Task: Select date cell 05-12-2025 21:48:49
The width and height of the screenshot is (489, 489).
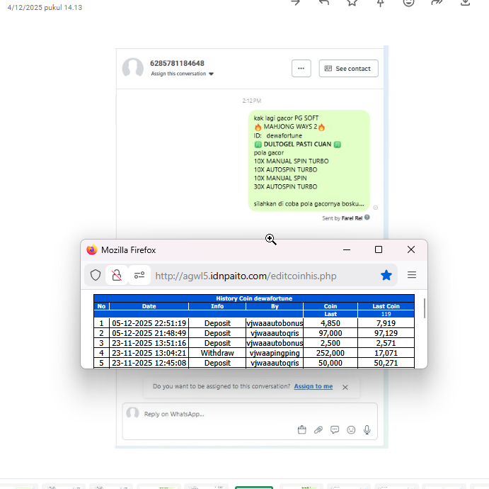Action: point(149,333)
